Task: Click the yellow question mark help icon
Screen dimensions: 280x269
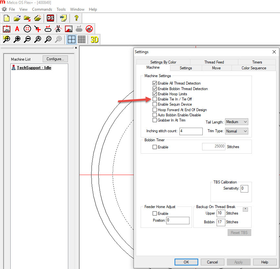Action: [76, 18]
